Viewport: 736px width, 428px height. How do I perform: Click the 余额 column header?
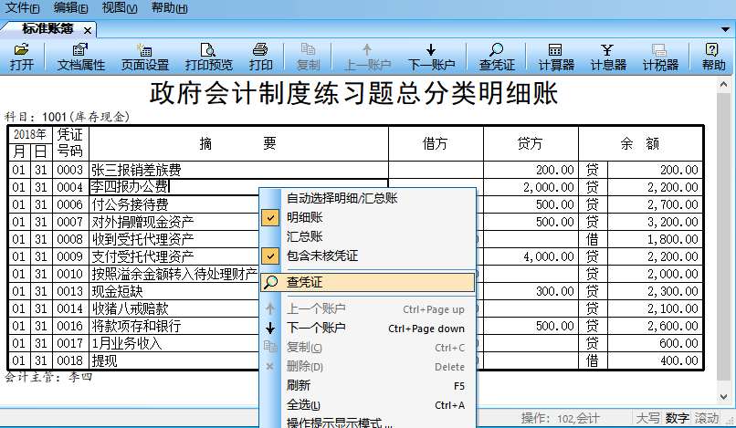coord(640,143)
